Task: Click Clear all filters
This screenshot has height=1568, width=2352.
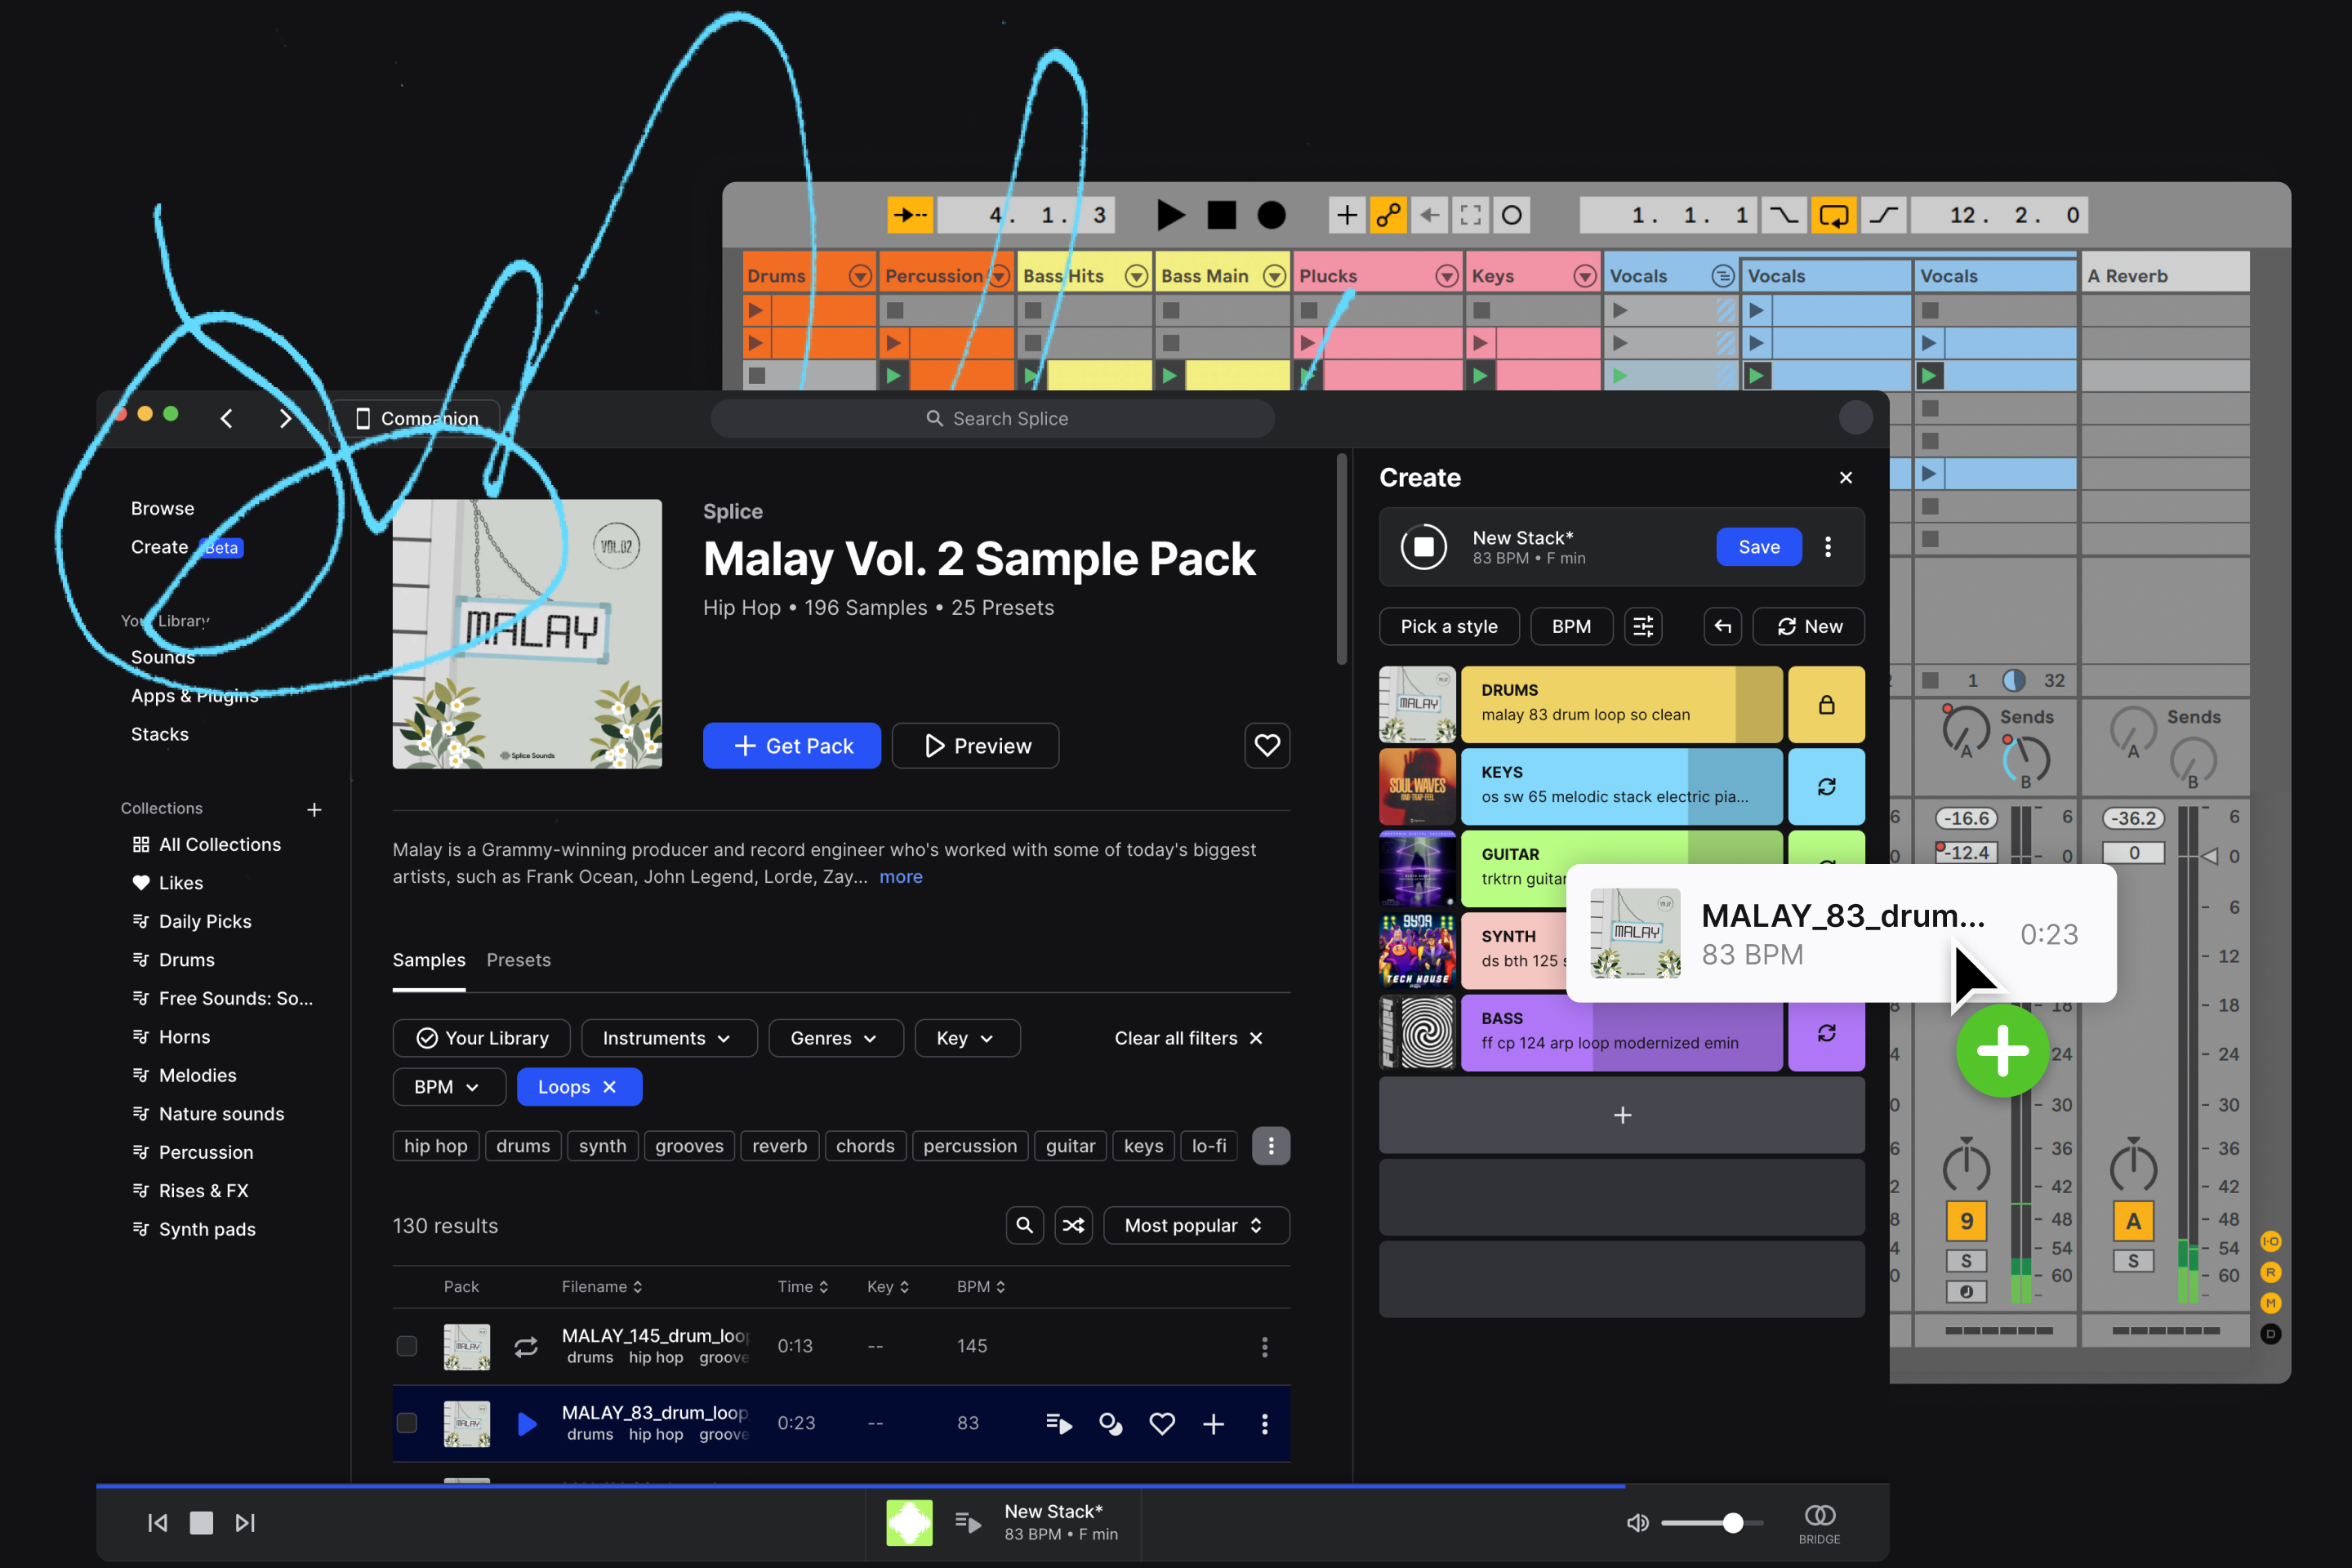Action: [x=1189, y=1038]
